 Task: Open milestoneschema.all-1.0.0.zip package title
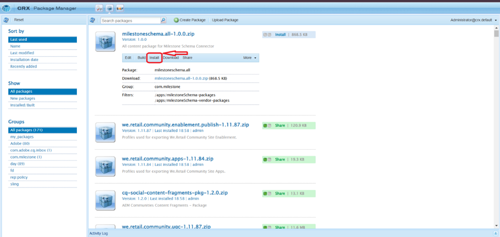pos(158,34)
